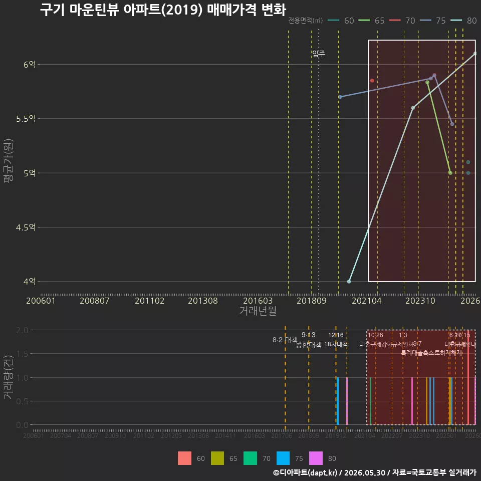481x481 pixels.
Task: Click the 거래년월 axis title
Action: [258, 311]
